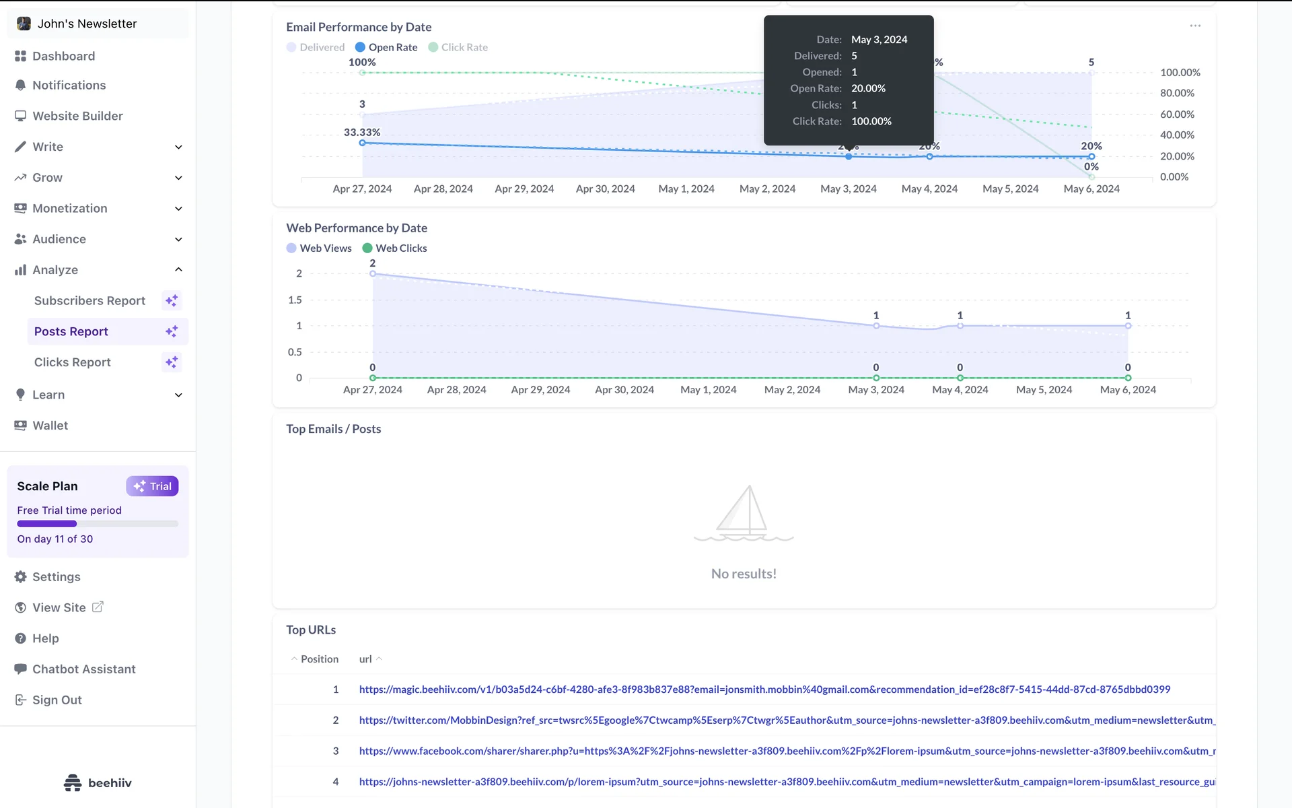The width and height of the screenshot is (1292, 808).
Task: Open the Clicks Report page
Action: pos(73,362)
